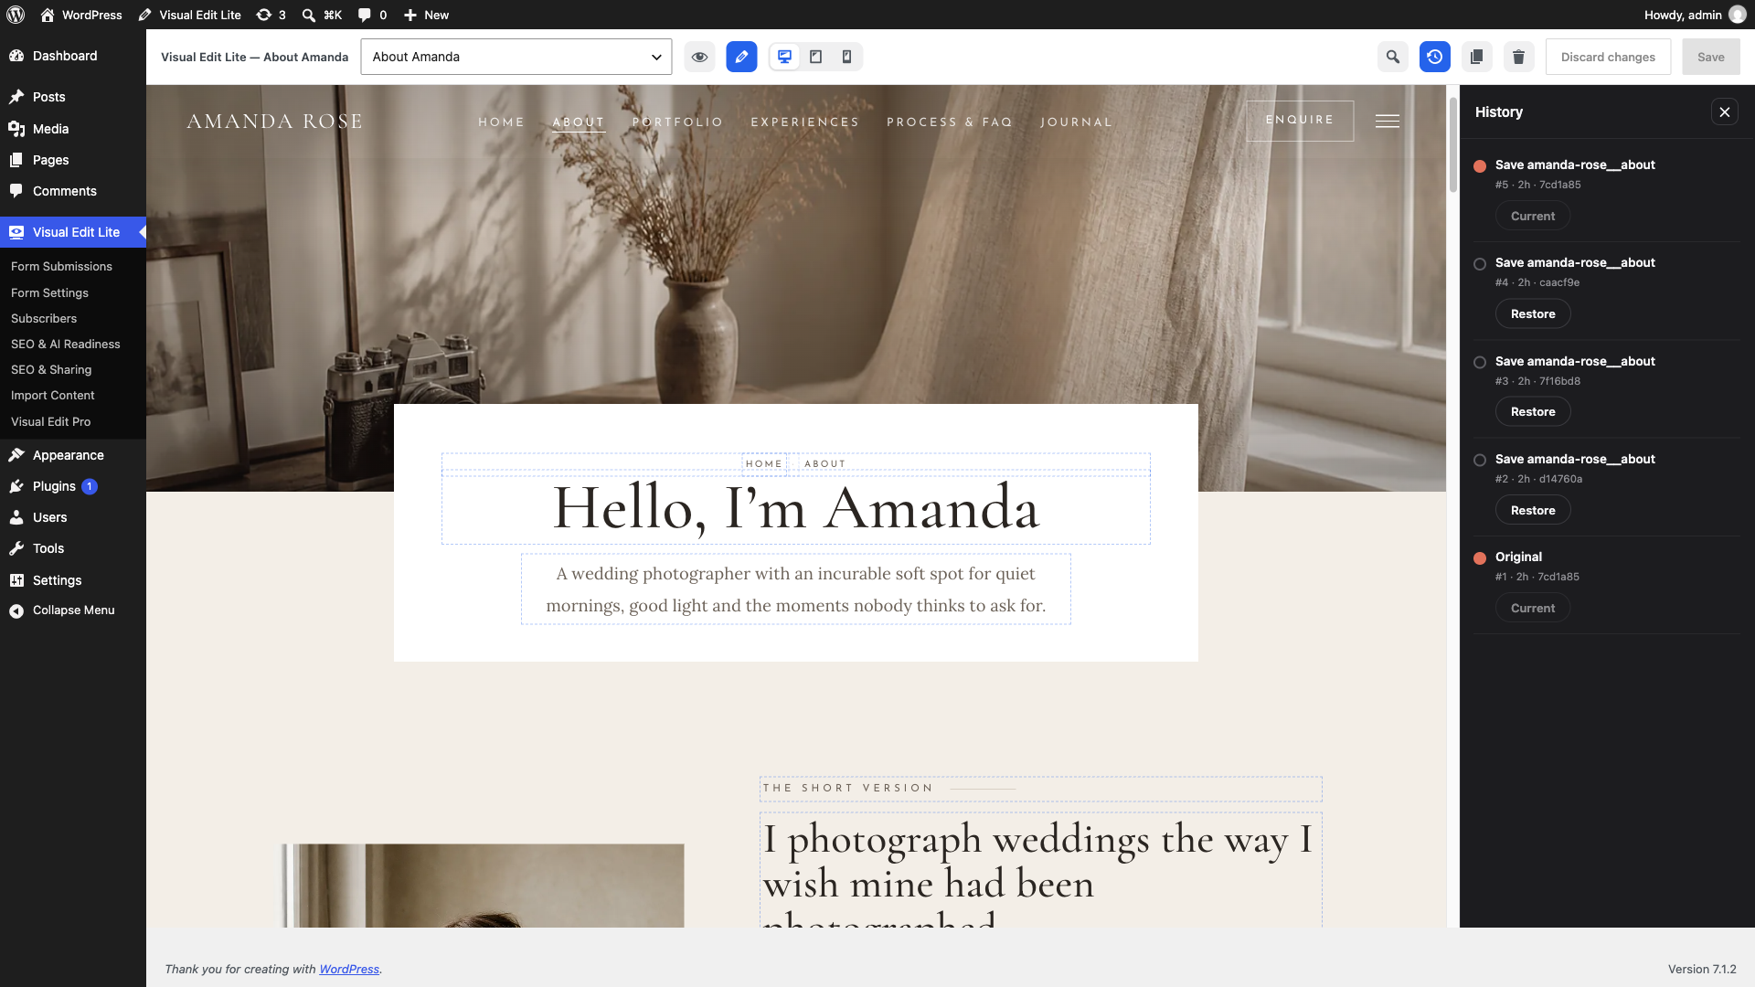This screenshot has width=1755, height=987.
Task: Close the History panel
Action: [1724, 112]
